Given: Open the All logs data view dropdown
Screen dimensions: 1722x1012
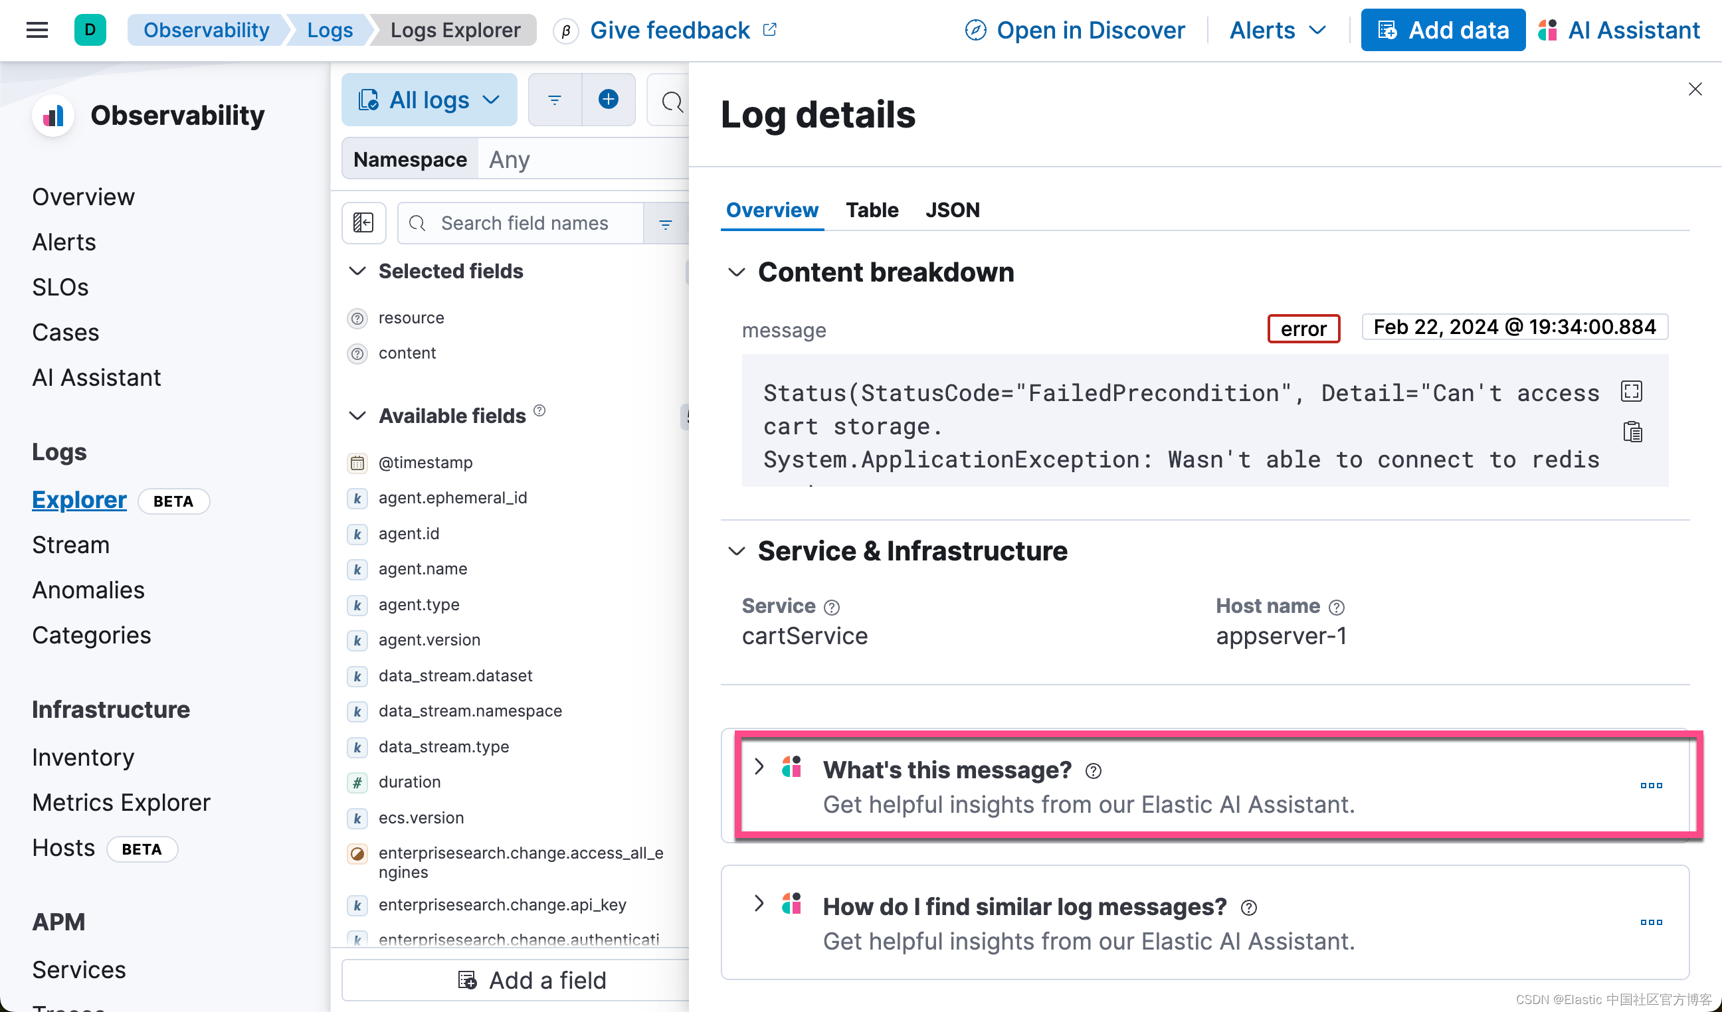Looking at the screenshot, I should click(x=429, y=99).
